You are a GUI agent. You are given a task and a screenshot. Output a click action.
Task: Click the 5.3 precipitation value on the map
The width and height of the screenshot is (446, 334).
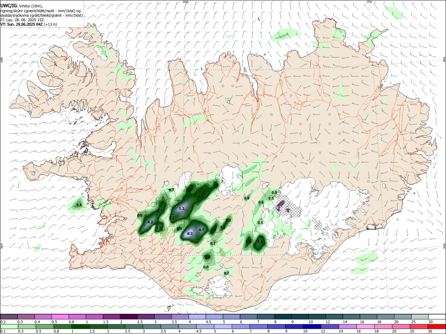pyautogui.click(x=182, y=208)
